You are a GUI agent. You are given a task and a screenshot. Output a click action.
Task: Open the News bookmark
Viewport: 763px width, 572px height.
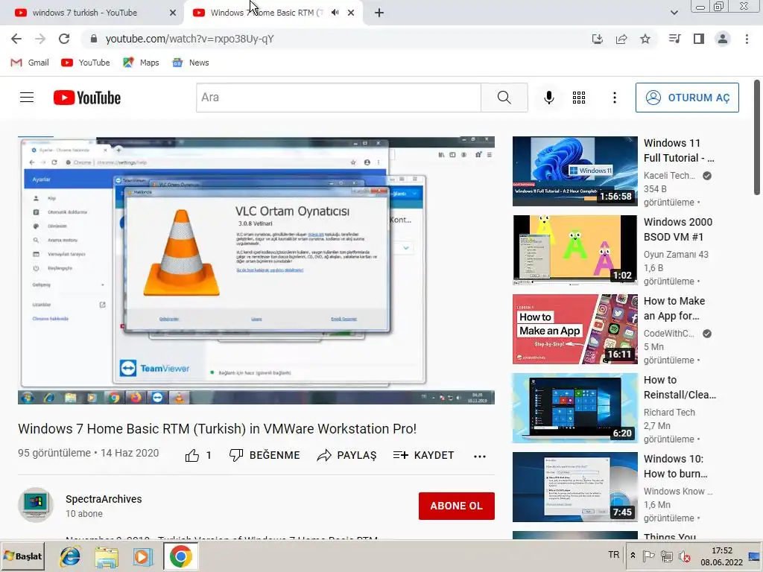(x=191, y=63)
